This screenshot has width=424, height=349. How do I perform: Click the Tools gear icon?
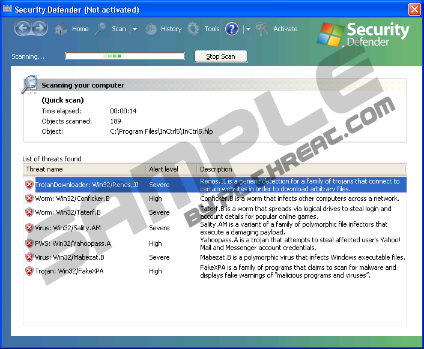(x=193, y=29)
